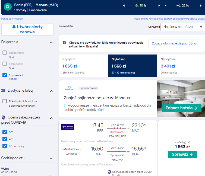The image size is (205, 176).
Task: Click the Ekonomiczna cabin class text
Action: (x=38, y=10)
